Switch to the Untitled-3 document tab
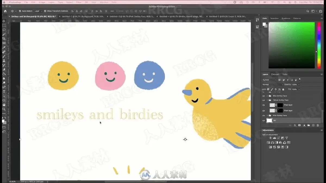 coord(132,17)
